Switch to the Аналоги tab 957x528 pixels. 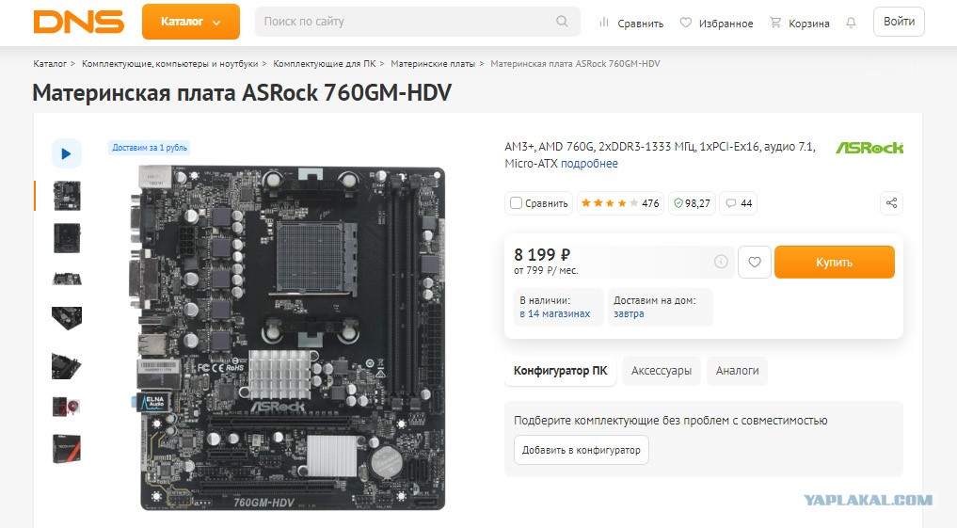(x=738, y=371)
